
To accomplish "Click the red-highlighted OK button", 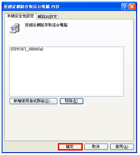I will coord(70,147).
